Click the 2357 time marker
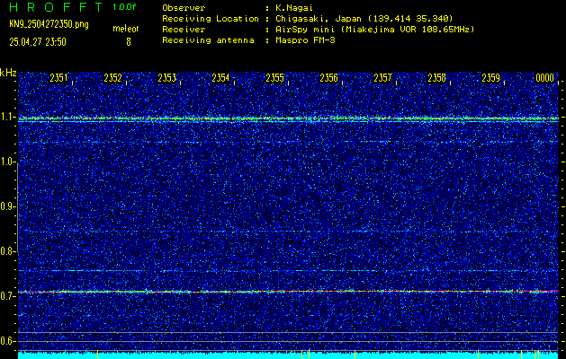 (382, 78)
